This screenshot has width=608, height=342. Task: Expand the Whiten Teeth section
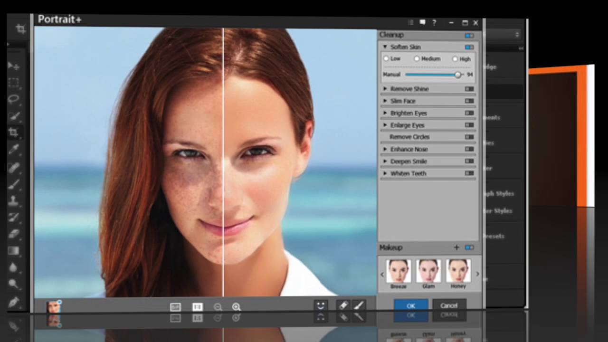pos(385,173)
